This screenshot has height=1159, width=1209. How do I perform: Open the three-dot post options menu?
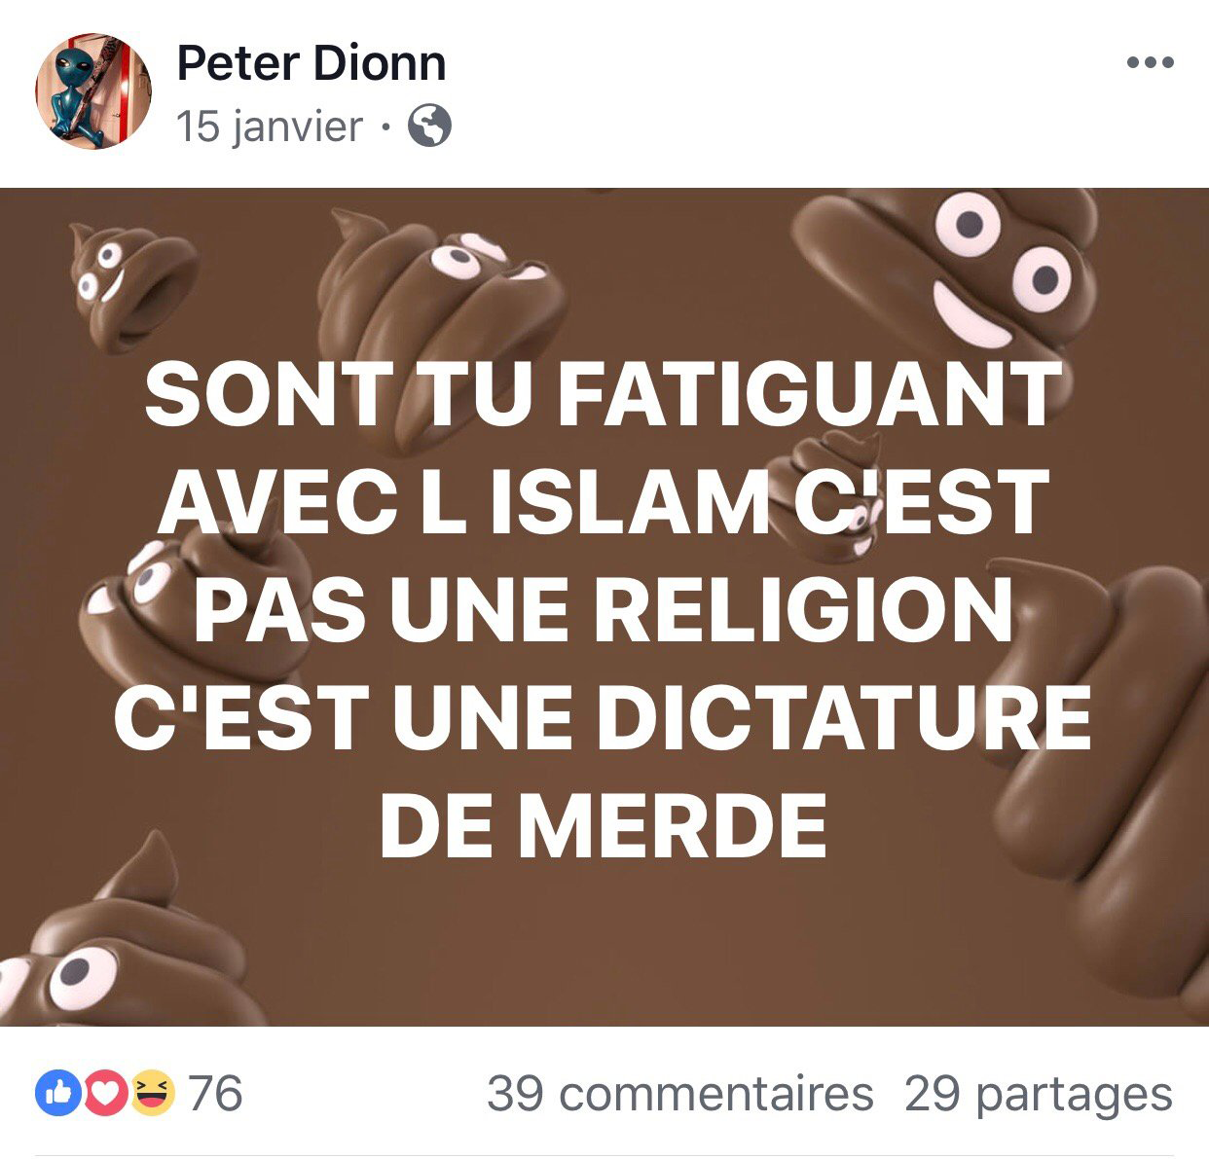1150,63
